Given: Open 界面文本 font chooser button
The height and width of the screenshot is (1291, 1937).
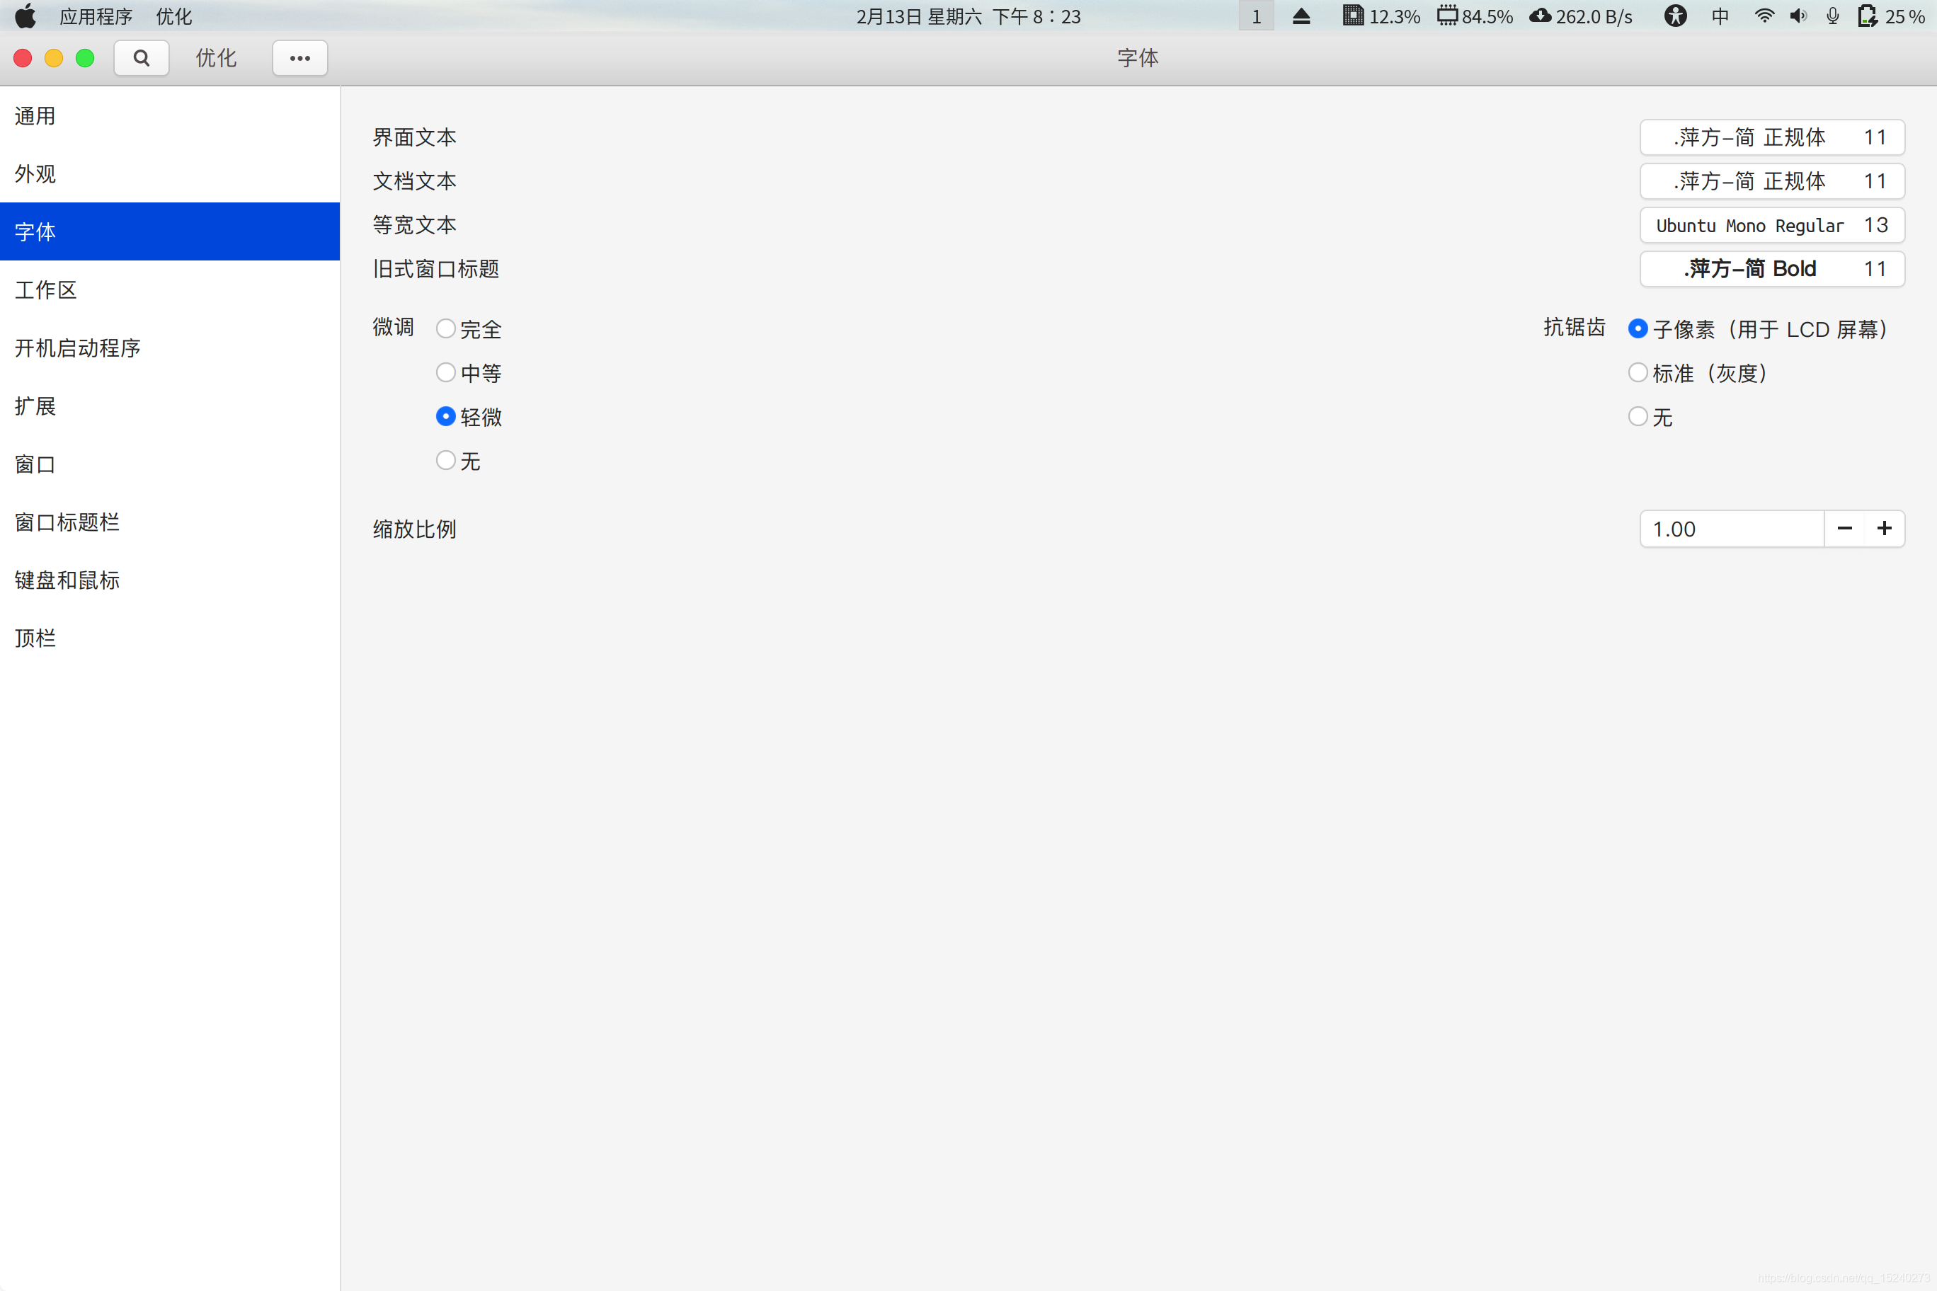Looking at the screenshot, I should (1772, 137).
